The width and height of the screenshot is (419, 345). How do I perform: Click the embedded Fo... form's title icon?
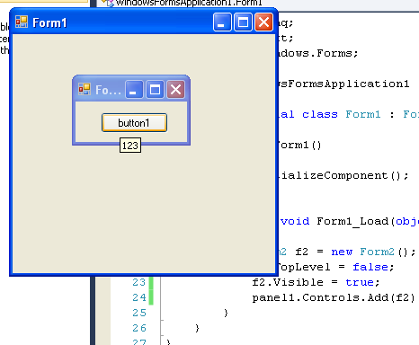[x=85, y=89]
